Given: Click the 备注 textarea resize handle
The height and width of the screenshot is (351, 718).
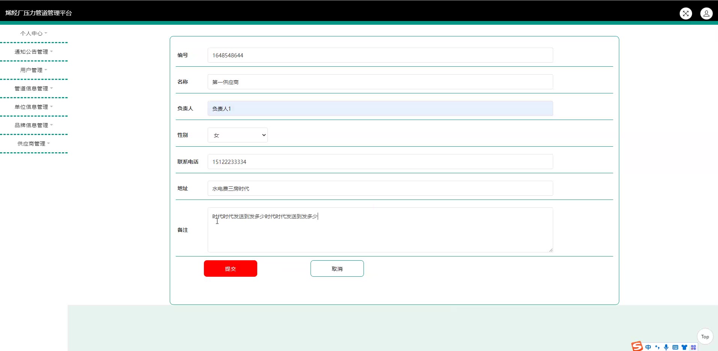Looking at the screenshot, I should 551,250.
